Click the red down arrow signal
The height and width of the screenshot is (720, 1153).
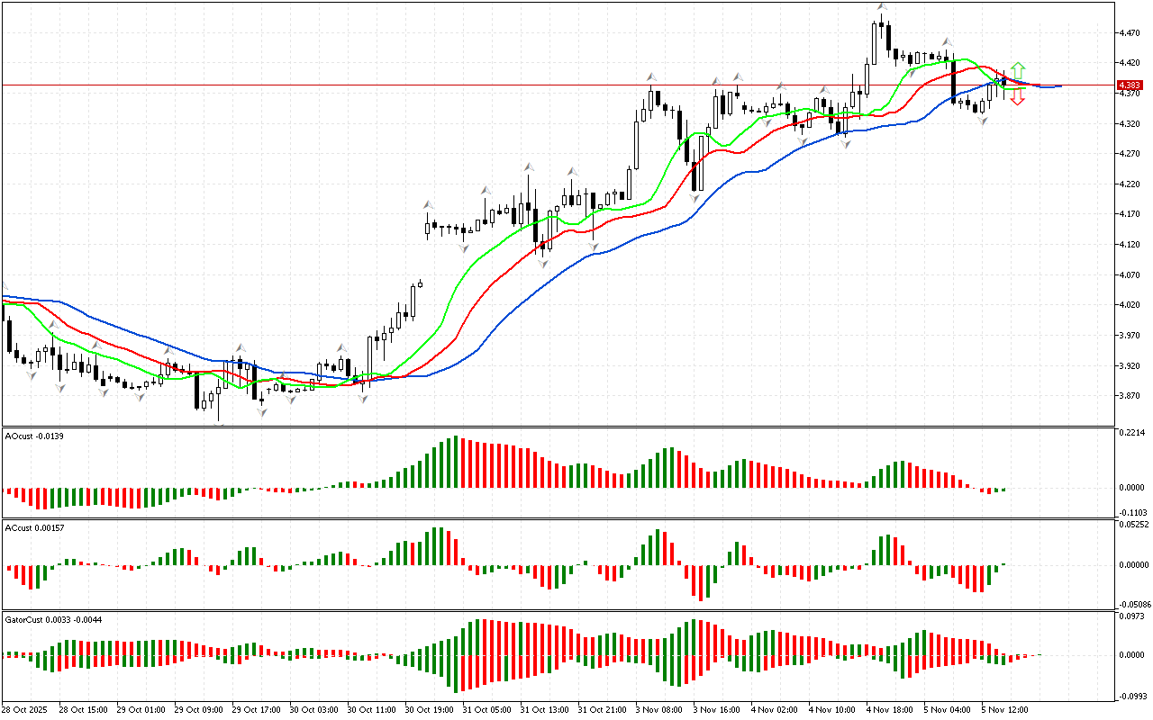coord(1017,99)
